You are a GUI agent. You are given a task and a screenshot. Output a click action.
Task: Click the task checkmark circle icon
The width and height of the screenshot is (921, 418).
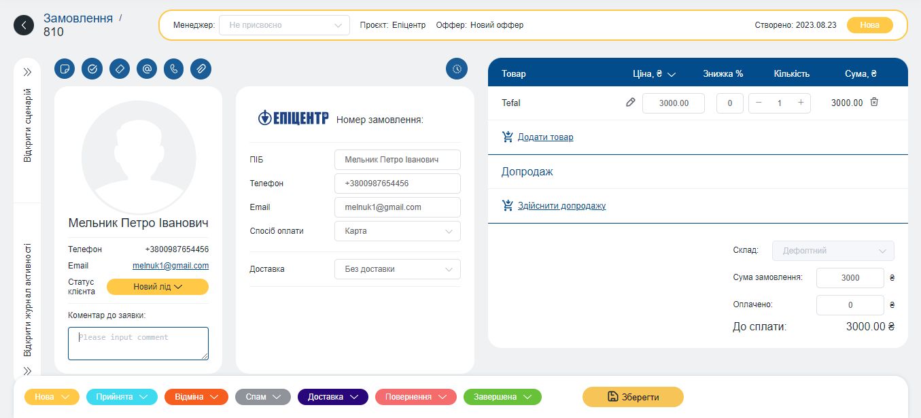click(92, 69)
